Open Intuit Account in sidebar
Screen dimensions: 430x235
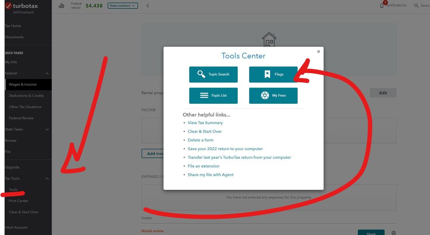click(16, 227)
